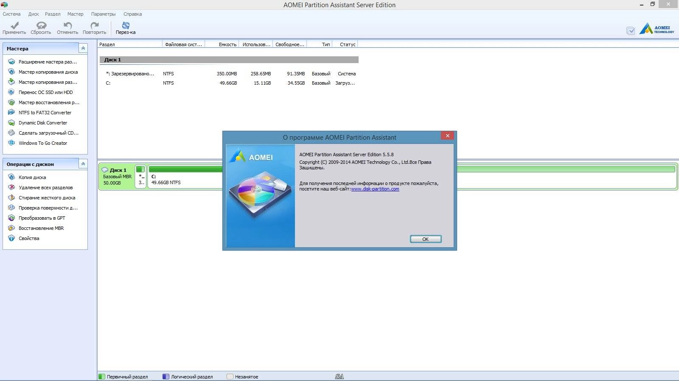Click Восстановление MBR icon
Screen dimensions: 679x381
pyautogui.click(x=11, y=228)
